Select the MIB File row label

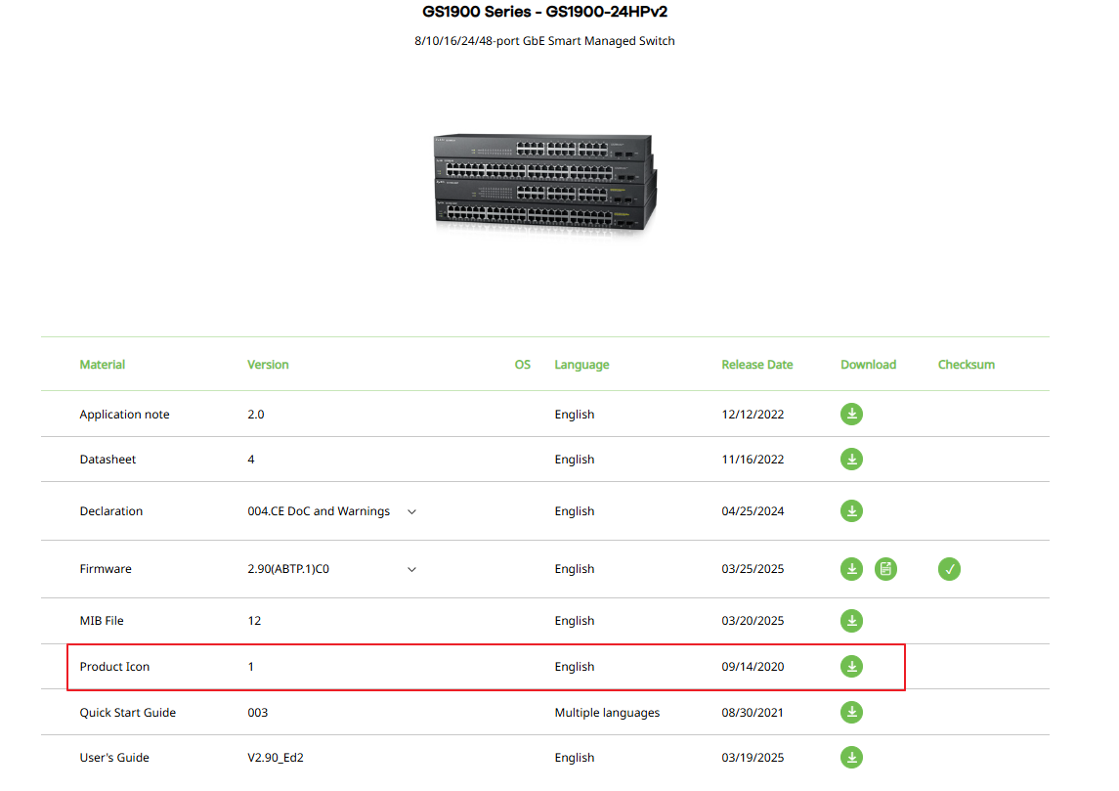(102, 621)
